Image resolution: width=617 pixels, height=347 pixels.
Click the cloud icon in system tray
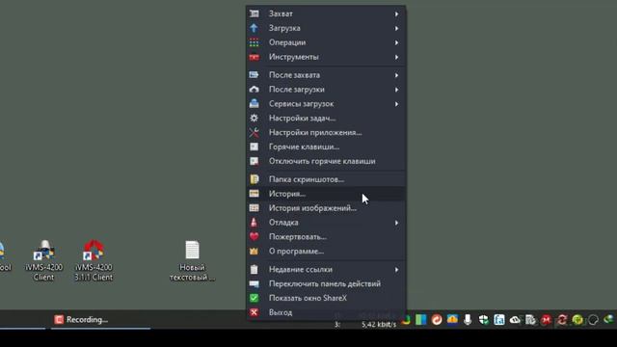click(x=515, y=320)
